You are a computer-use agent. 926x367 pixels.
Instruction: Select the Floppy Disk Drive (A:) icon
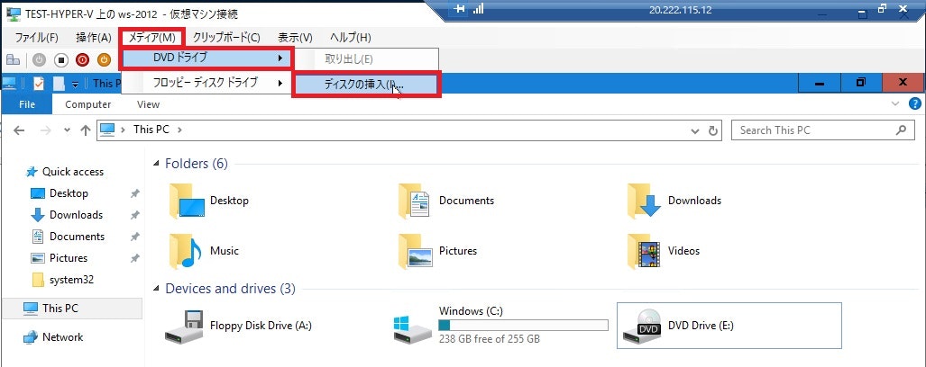(184, 326)
